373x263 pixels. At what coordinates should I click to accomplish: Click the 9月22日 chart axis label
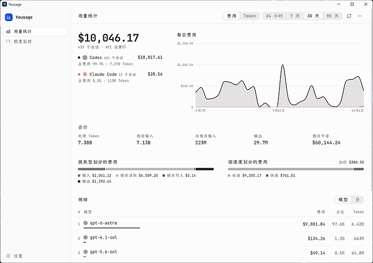coord(278,110)
